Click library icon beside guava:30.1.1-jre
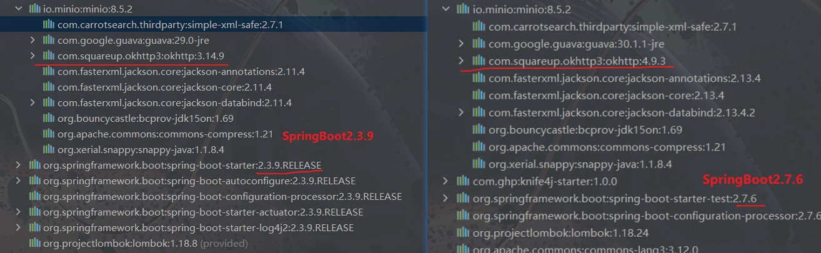Viewport: 821px width, 253px height. coord(478,44)
